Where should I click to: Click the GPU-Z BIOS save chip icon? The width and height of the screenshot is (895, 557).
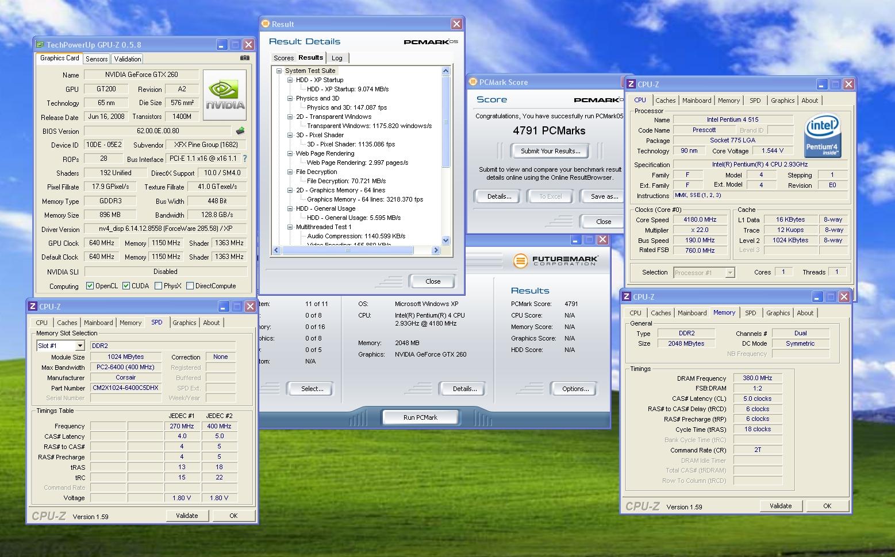tap(240, 131)
